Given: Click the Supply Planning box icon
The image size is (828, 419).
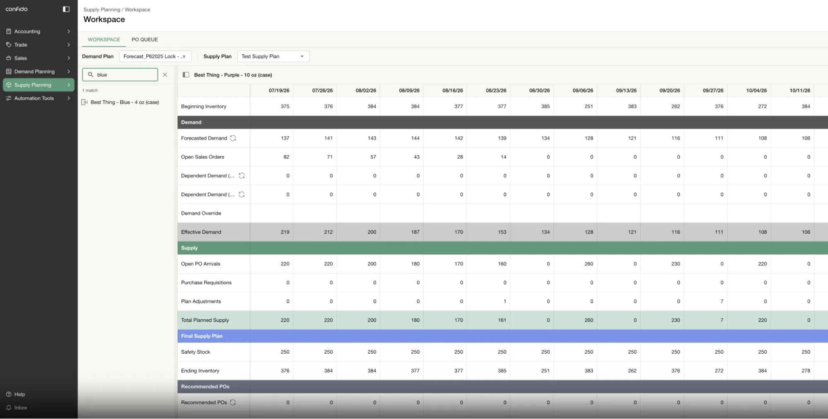Looking at the screenshot, I should tap(9, 85).
